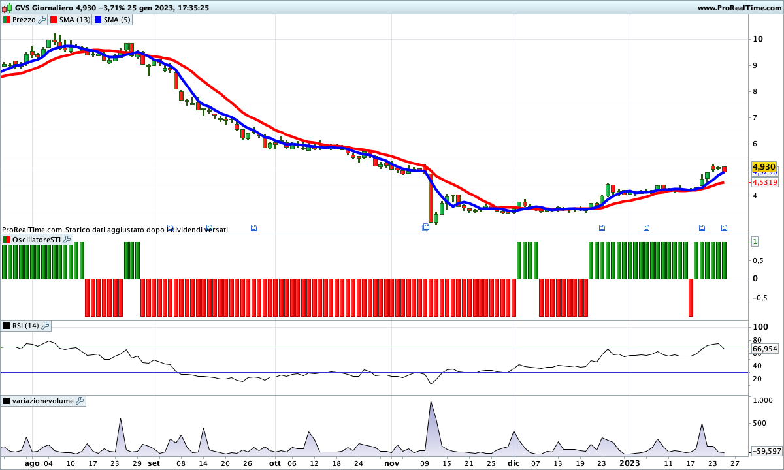Select the Prezzo legend label

pyautogui.click(x=24, y=20)
